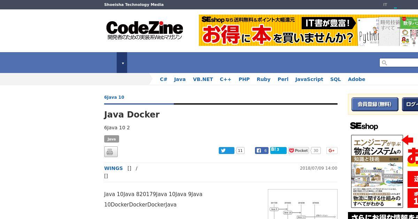This screenshot has height=219, width=418.
Task: Share the article on Twitter
Action: (226, 151)
